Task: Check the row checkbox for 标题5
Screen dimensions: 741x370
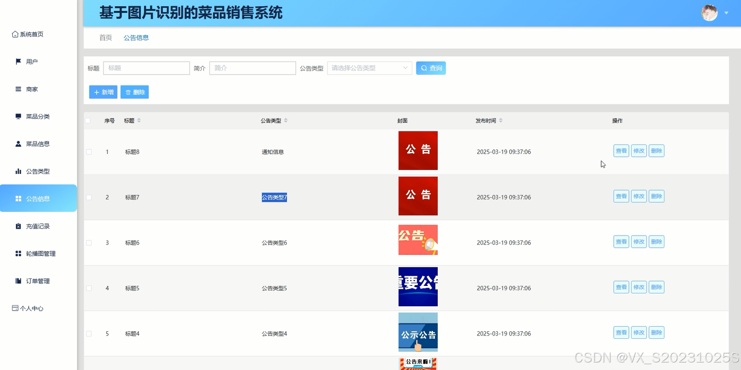Action: (x=89, y=288)
